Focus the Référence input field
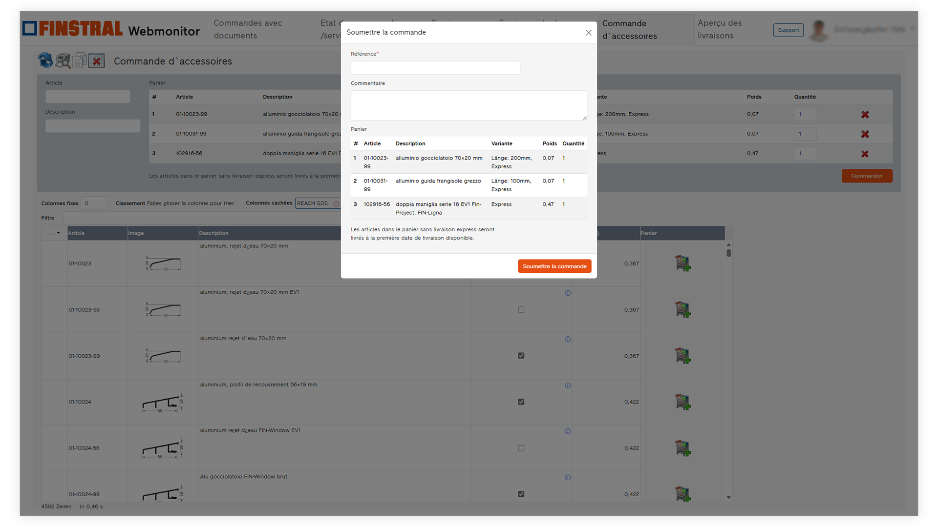 tap(435, 67)
